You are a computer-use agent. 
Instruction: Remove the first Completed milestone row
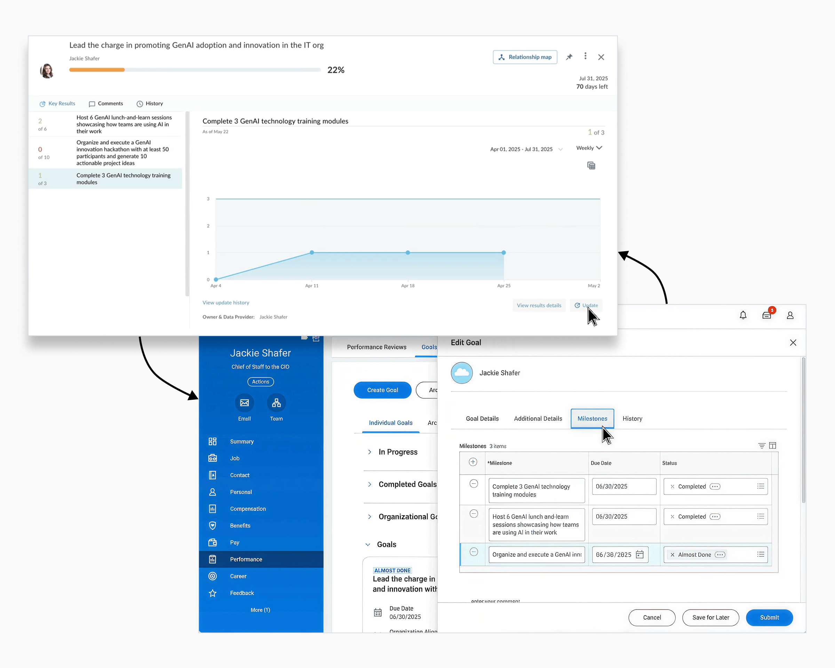pos(474,484)
